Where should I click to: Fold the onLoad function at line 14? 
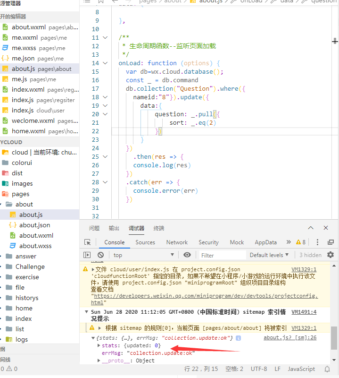pos(105,63)
